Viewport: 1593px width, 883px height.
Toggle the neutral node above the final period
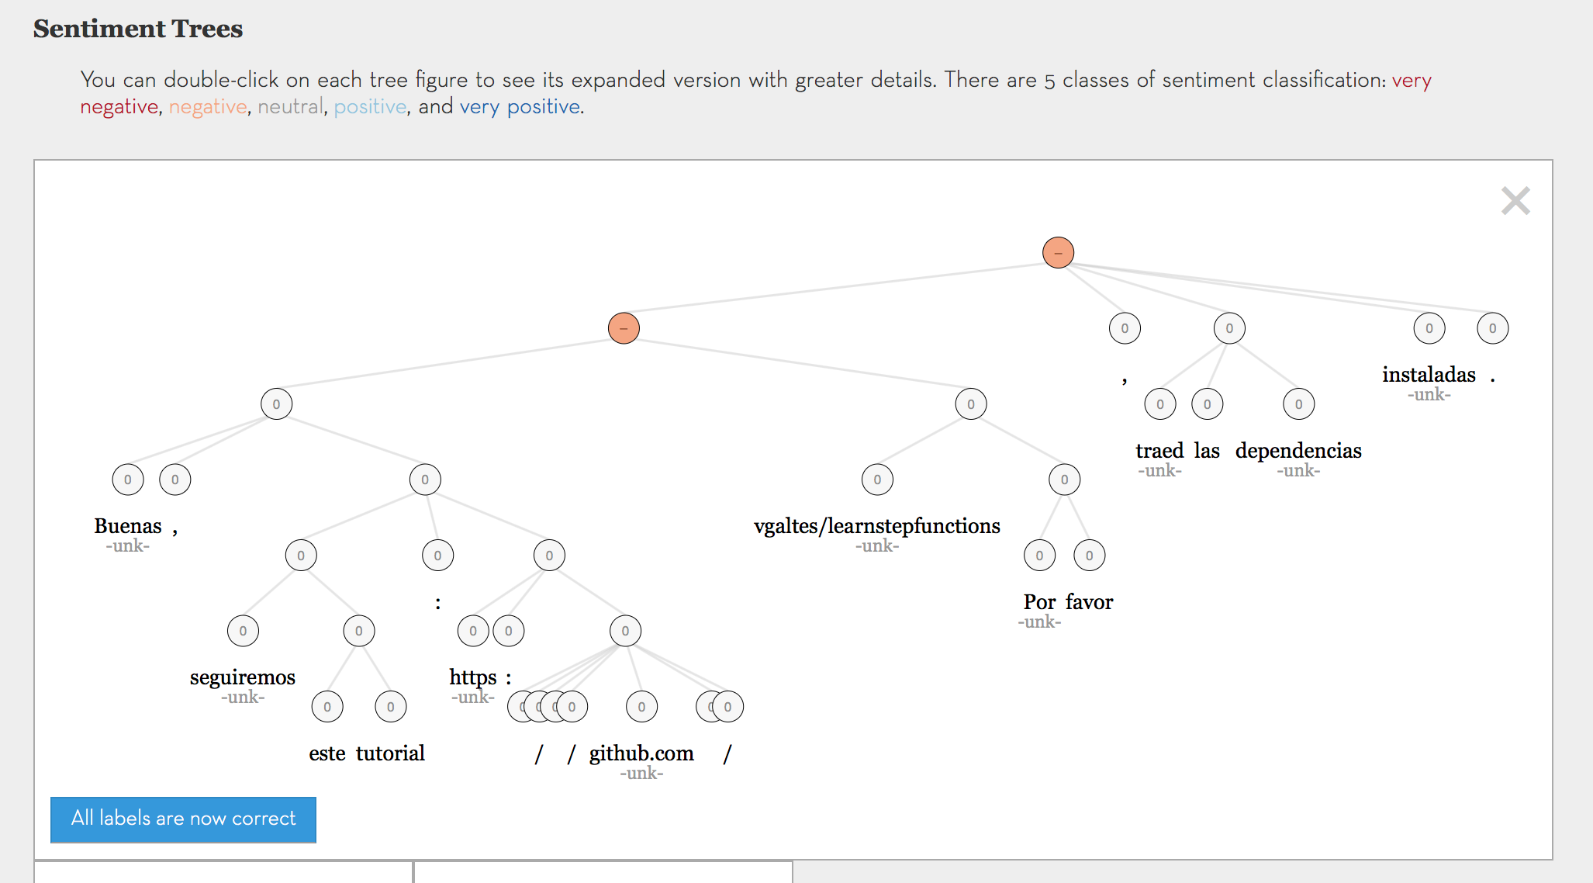point(1491,328)
